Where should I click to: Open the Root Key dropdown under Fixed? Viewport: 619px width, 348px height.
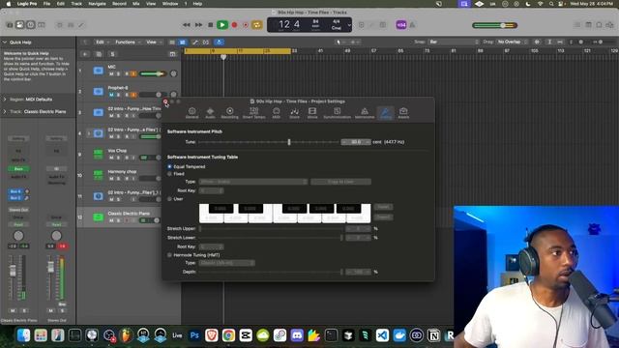[x=211, y=190]
